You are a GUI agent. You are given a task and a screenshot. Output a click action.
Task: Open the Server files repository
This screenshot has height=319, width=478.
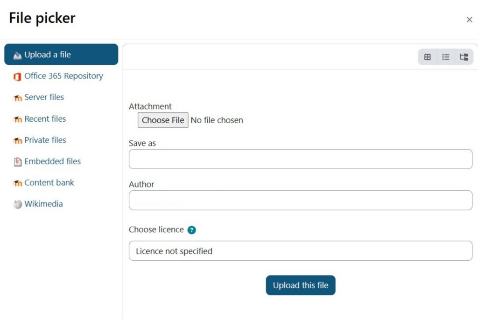pos(44,97)
